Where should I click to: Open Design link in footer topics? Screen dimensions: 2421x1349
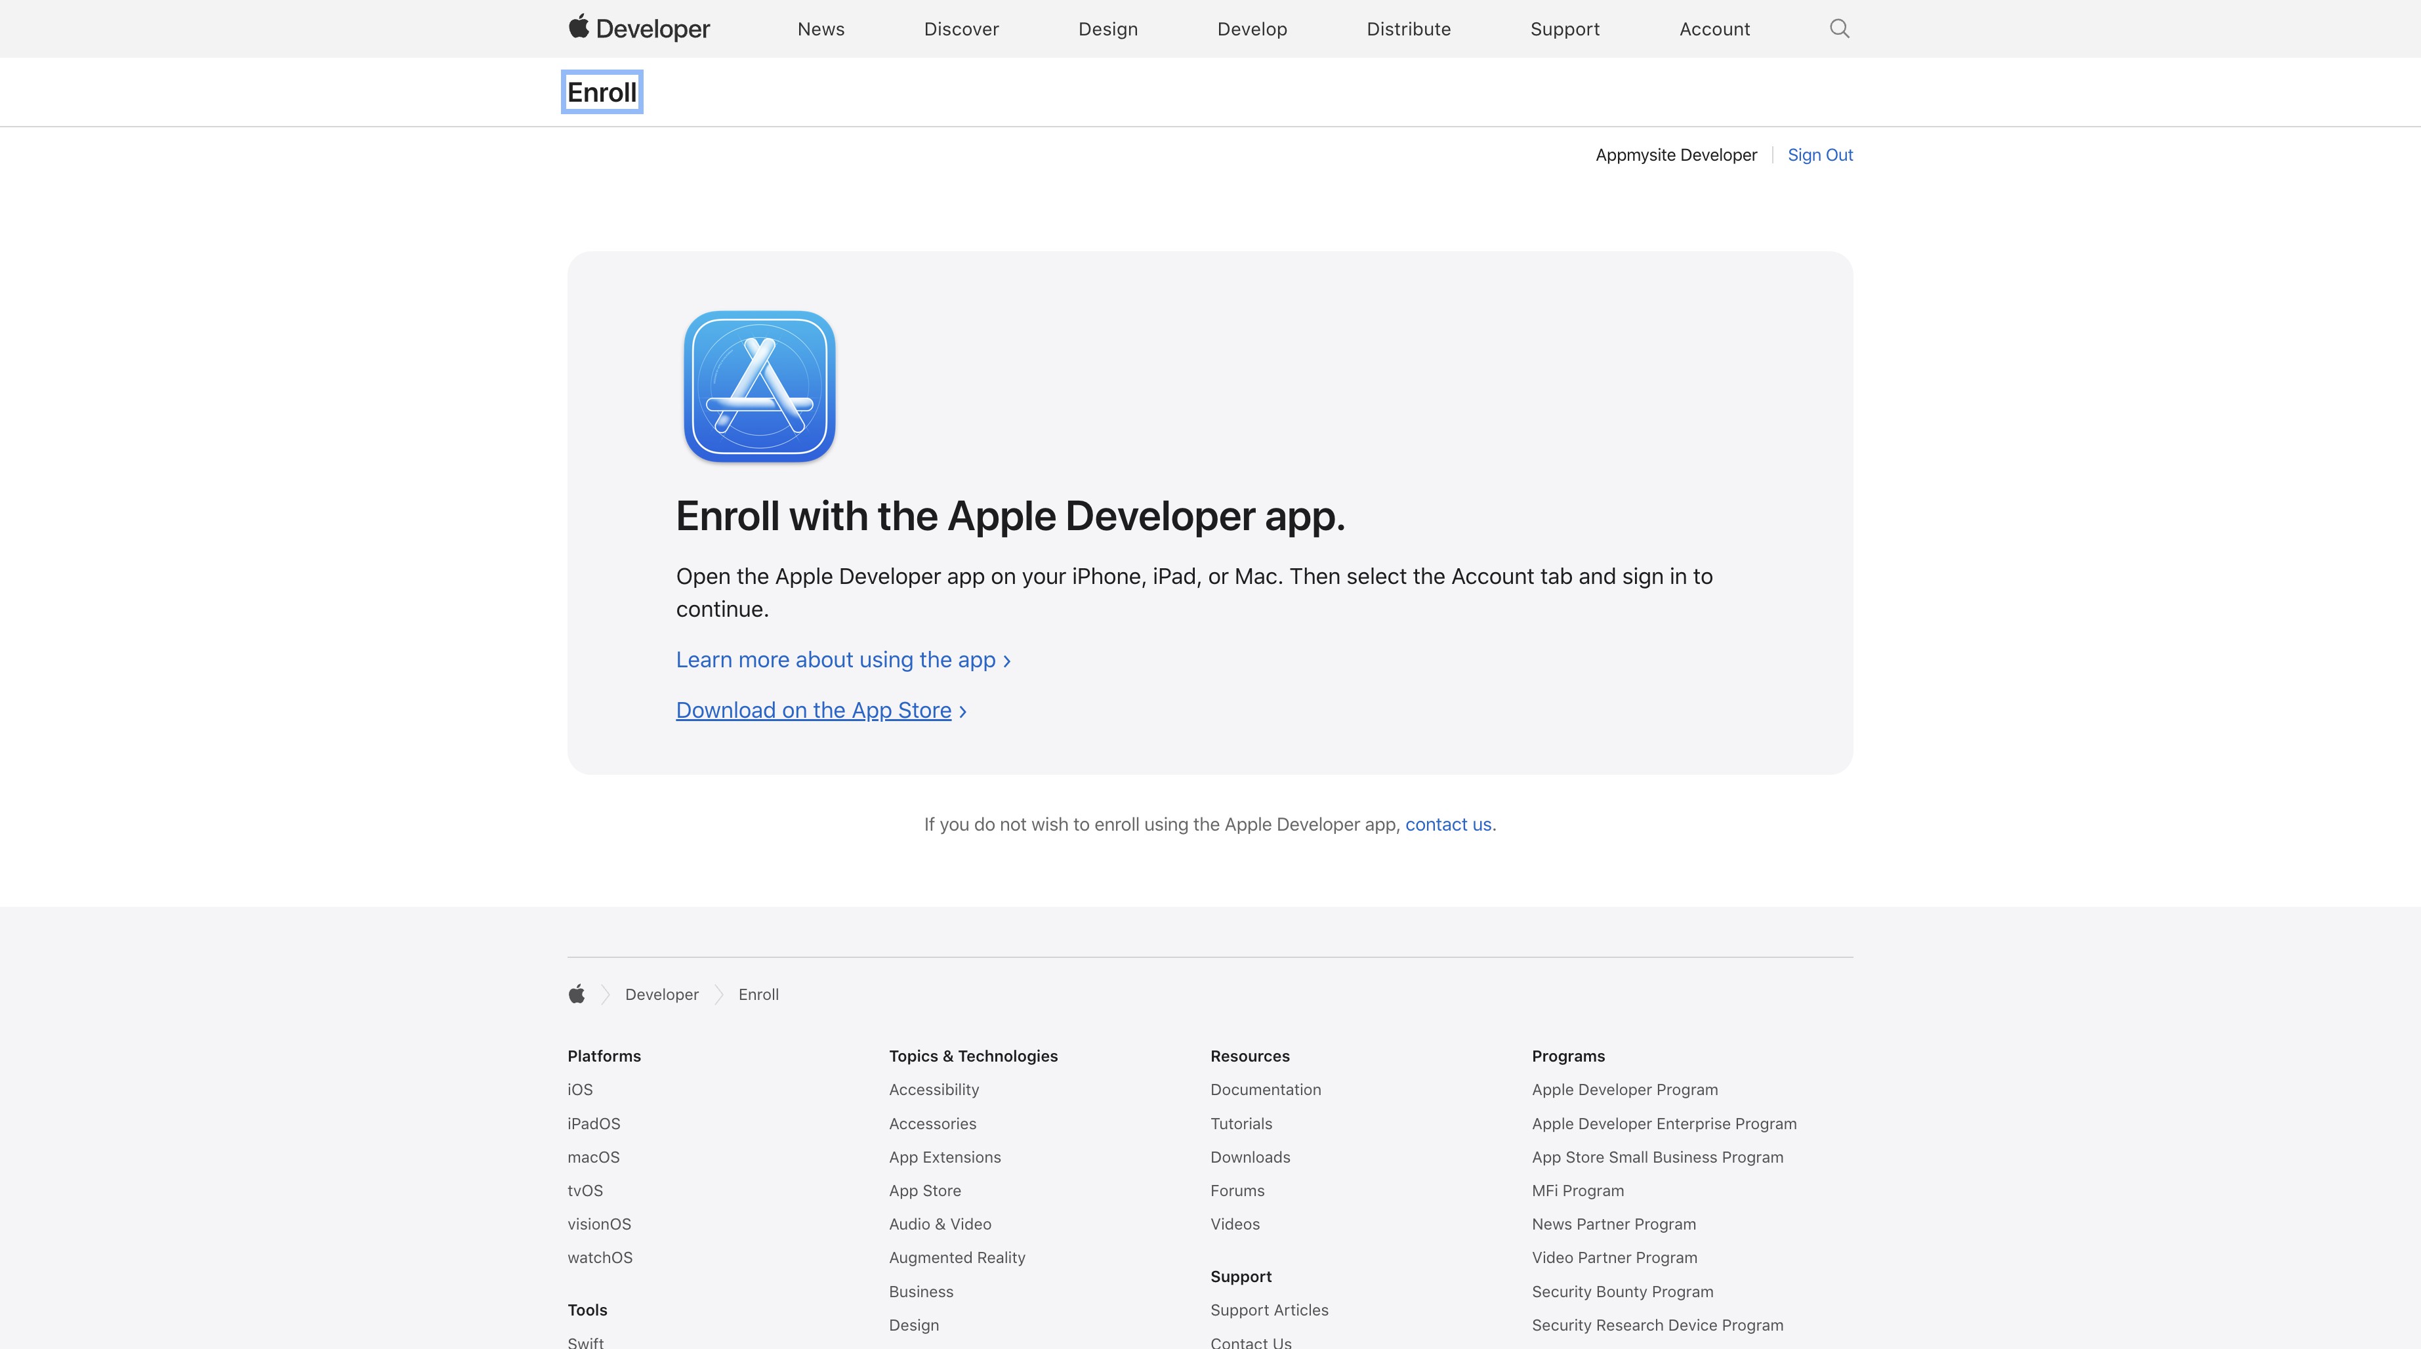point(913,1325)
